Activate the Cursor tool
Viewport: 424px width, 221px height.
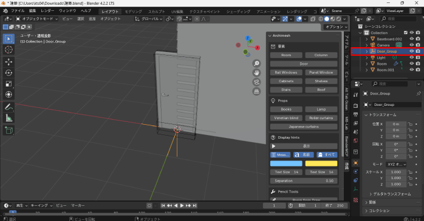tap(9, 50)
